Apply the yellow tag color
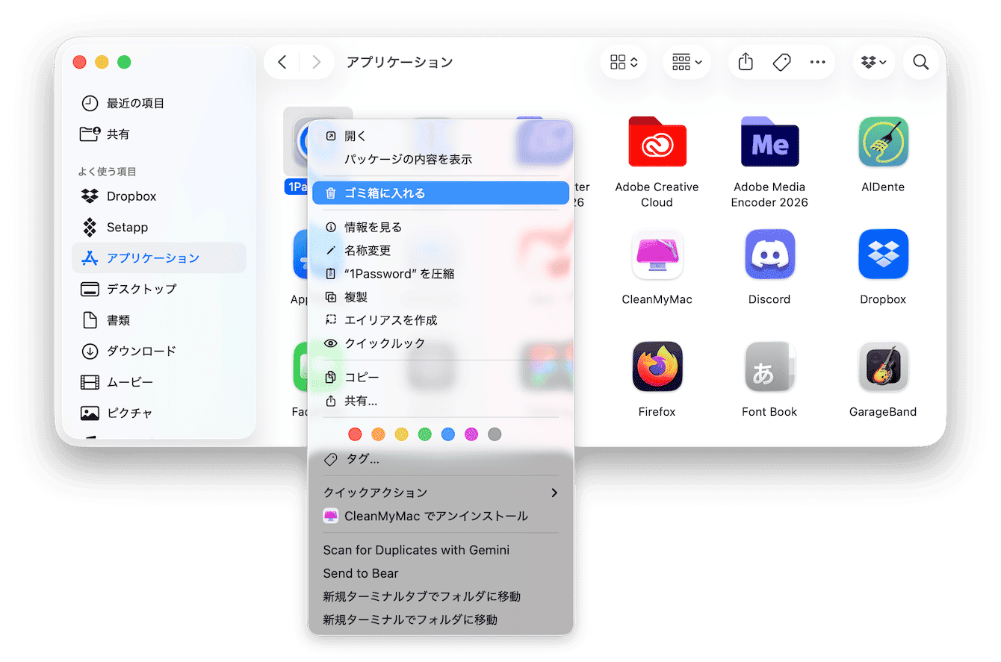Screen dimensions: 1001x662 tap(401, 434)
